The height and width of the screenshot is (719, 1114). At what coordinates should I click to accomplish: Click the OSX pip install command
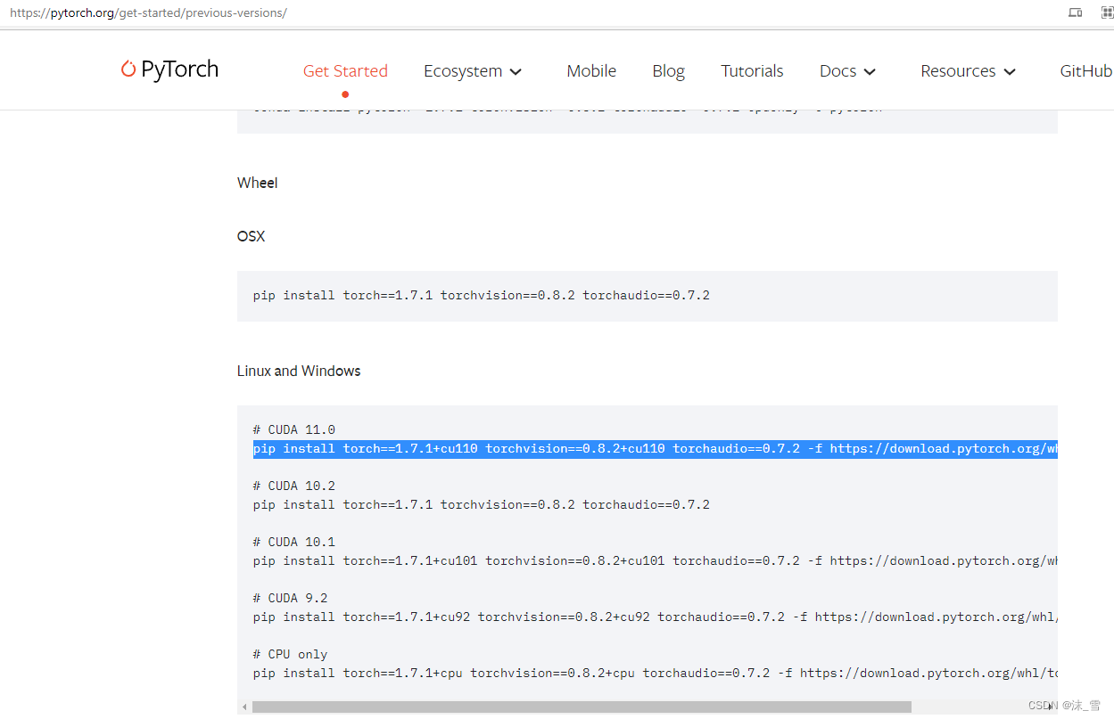[x=482, y=295]
